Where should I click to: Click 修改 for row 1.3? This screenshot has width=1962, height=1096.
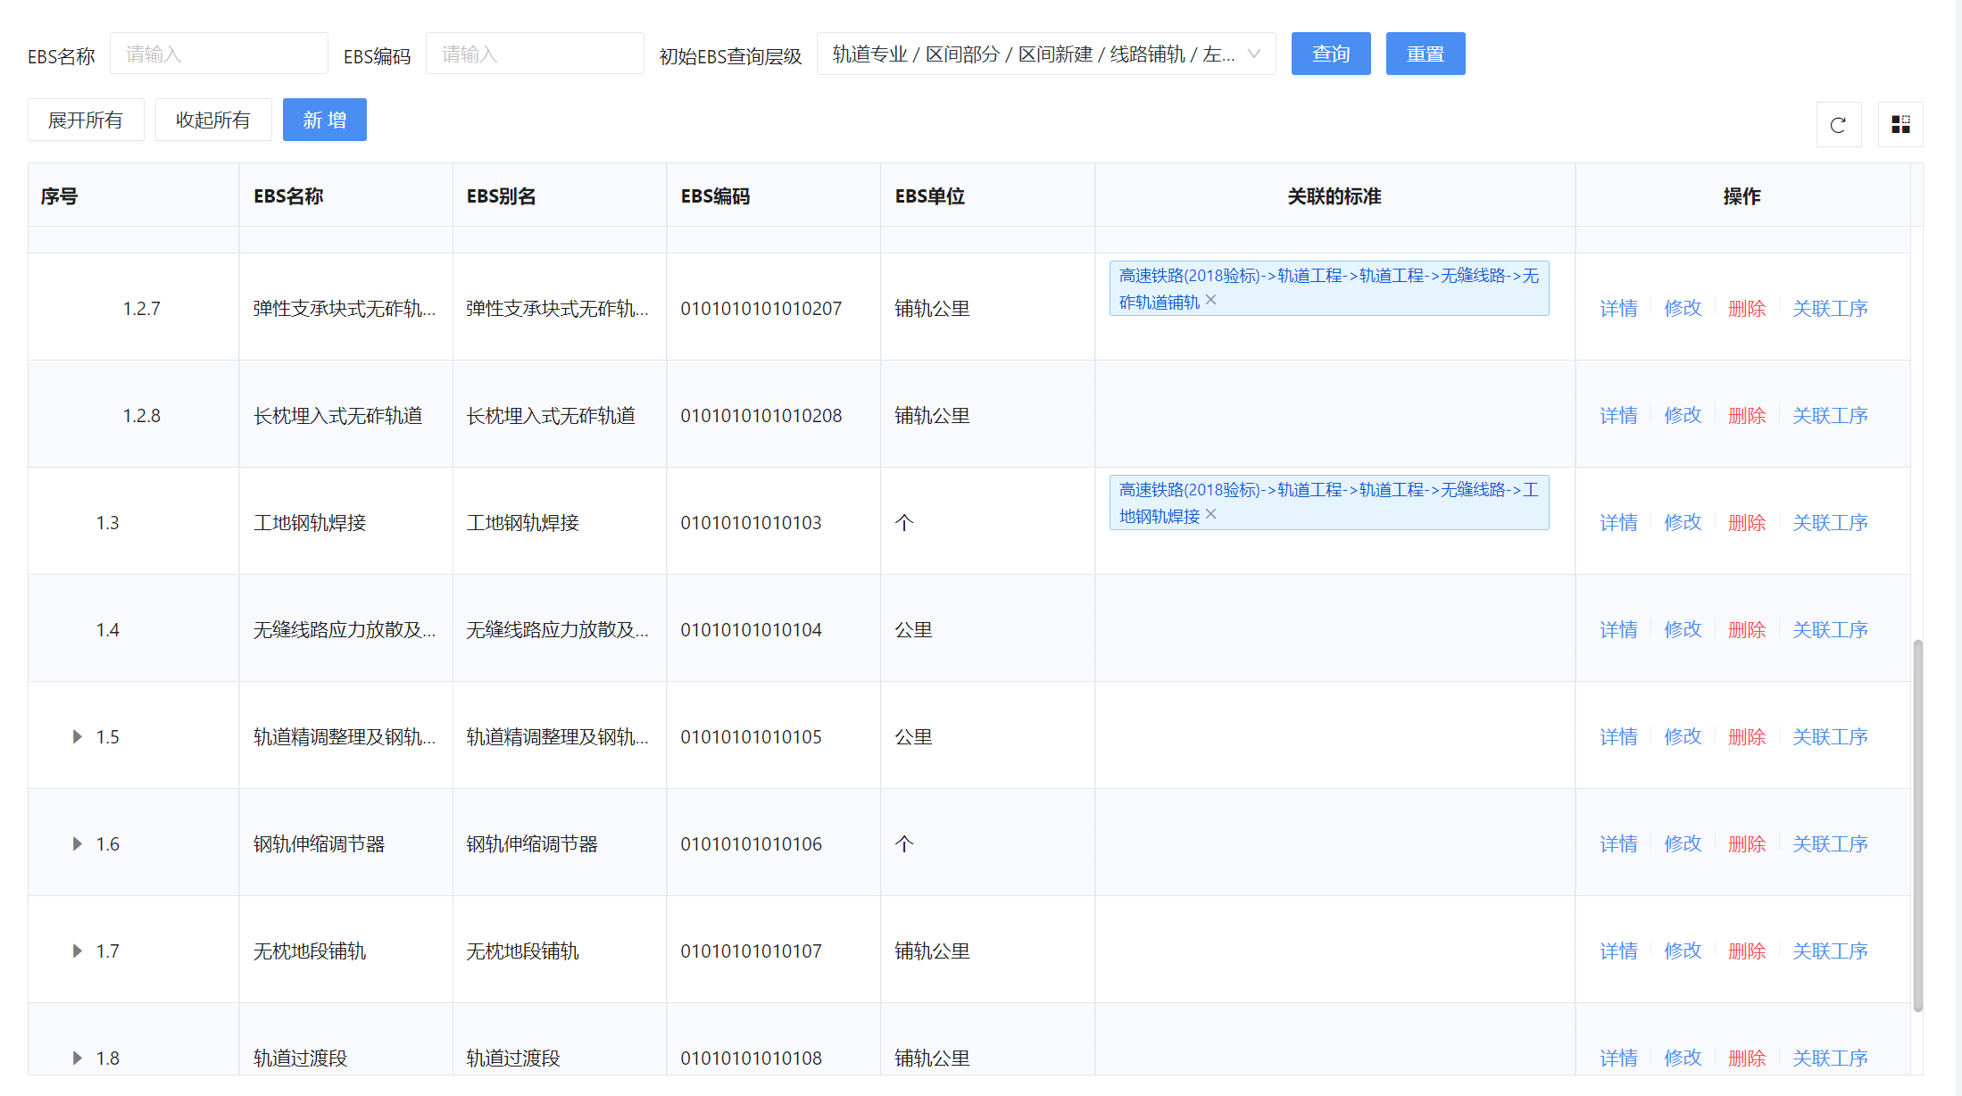(1683, 523)
